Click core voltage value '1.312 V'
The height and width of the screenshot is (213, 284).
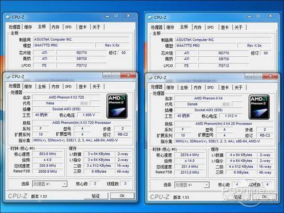point(231,116)
